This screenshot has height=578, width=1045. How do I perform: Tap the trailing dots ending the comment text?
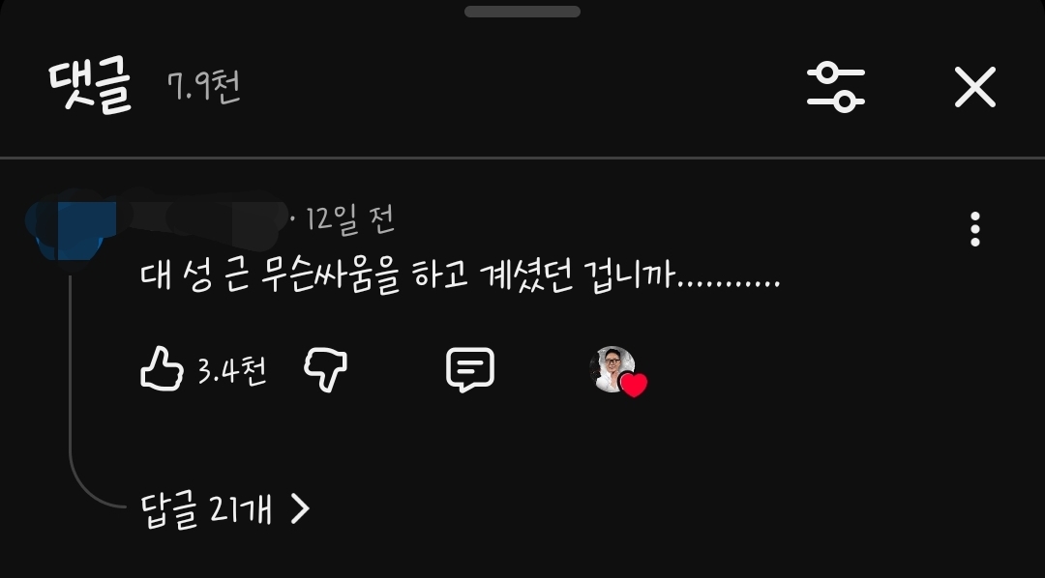point(729,284)
